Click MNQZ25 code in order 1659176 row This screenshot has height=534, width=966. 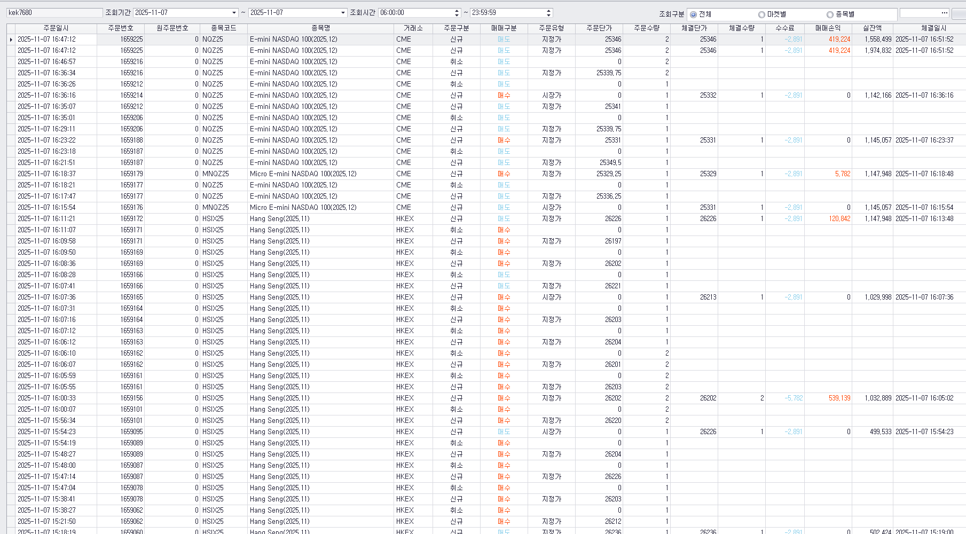pos(216,208)
